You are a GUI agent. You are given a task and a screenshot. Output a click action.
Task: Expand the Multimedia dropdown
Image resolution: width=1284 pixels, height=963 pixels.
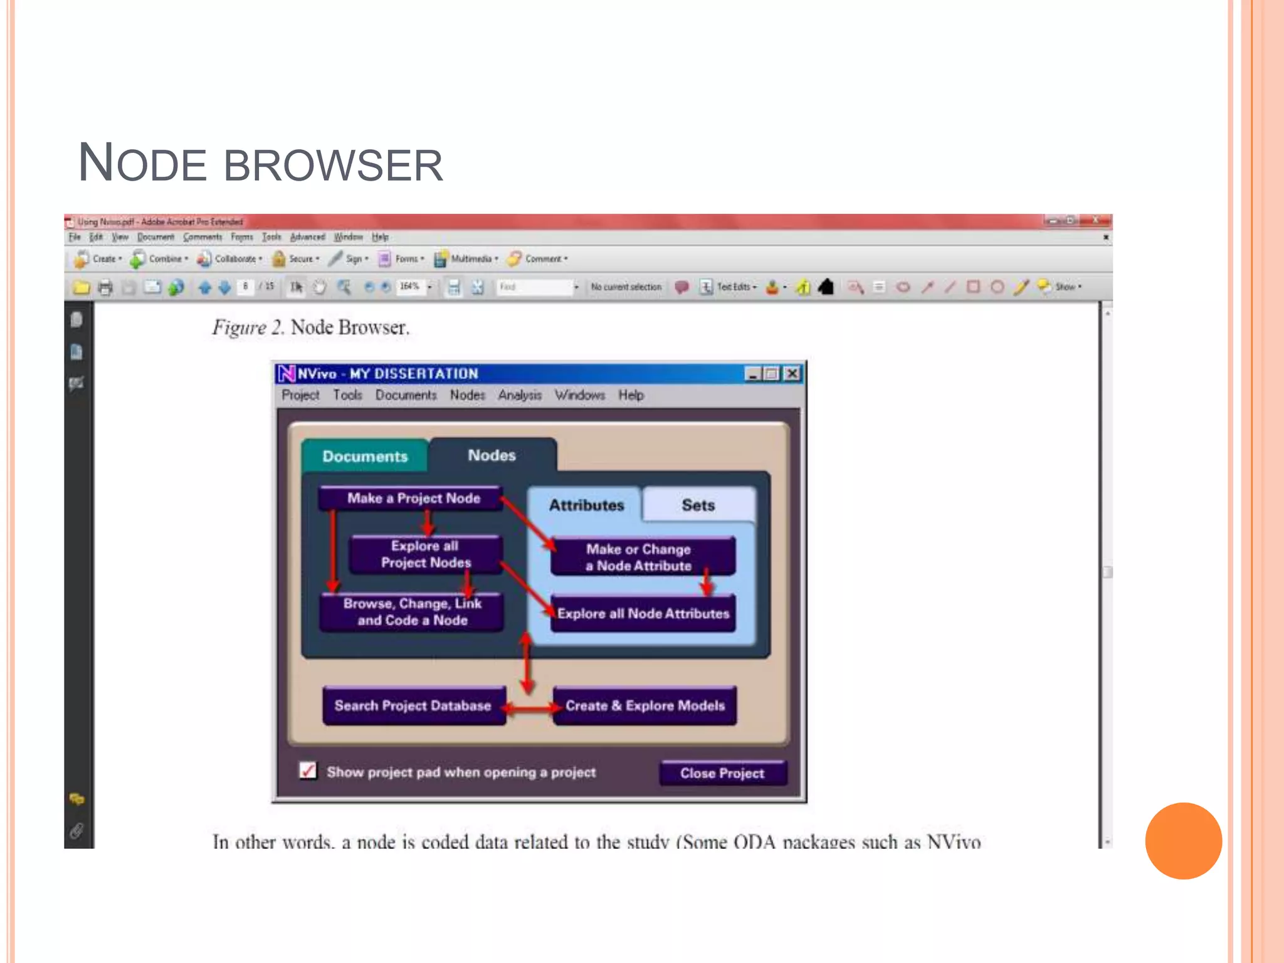point(466,258)
